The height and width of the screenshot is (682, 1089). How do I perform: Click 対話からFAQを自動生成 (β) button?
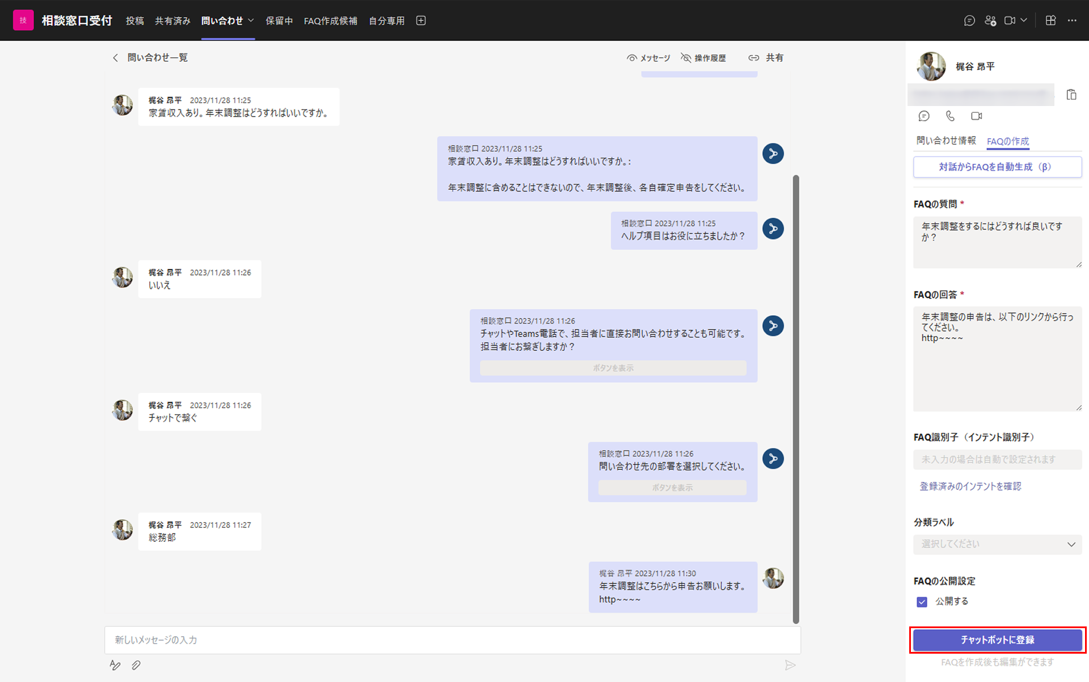pyautogui.click(x=998, y=167)
